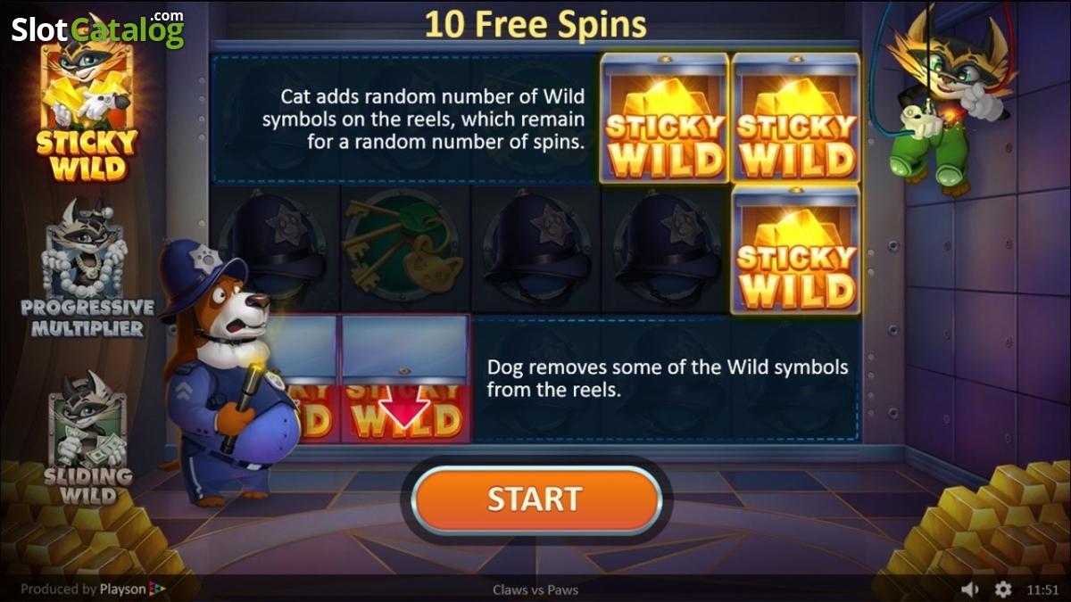This screenshot has width=1071, height=602.
Task: Click the clock showing 11:51
Action: [1042, 590]
